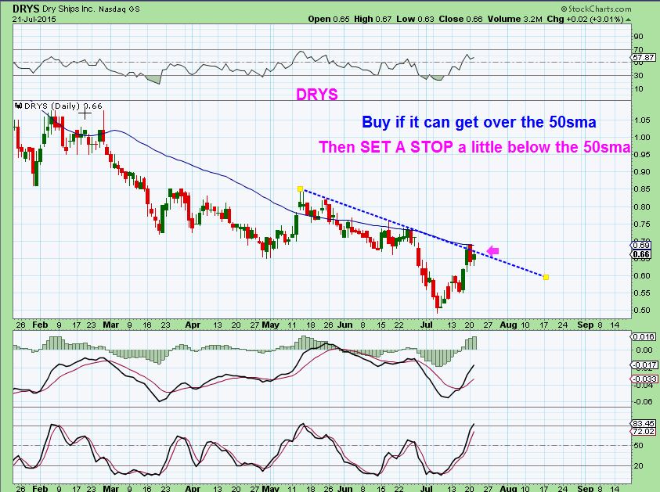Click the 'Then SET A STOP' magenta note
This screenshot has height=492, width=660.
click(474, 147)
